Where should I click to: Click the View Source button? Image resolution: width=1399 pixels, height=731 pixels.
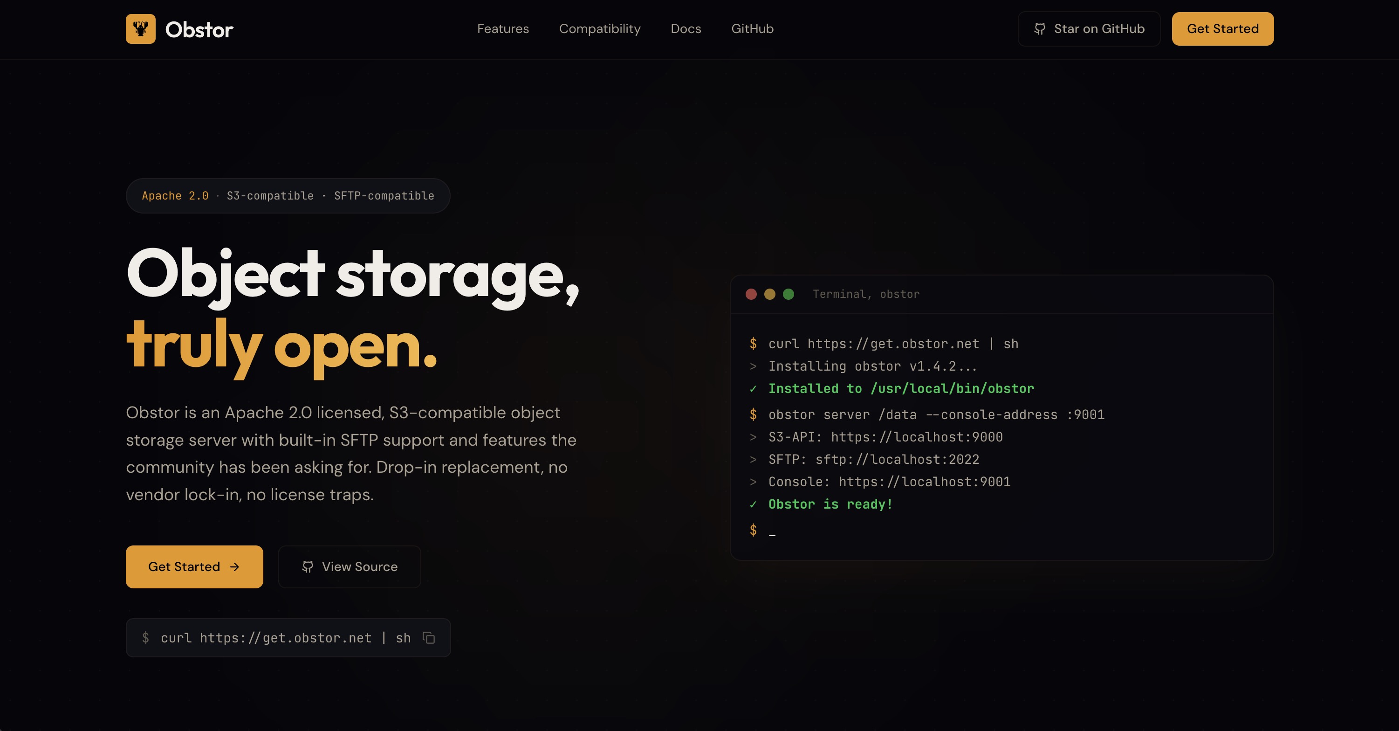[x=349, y=567]
